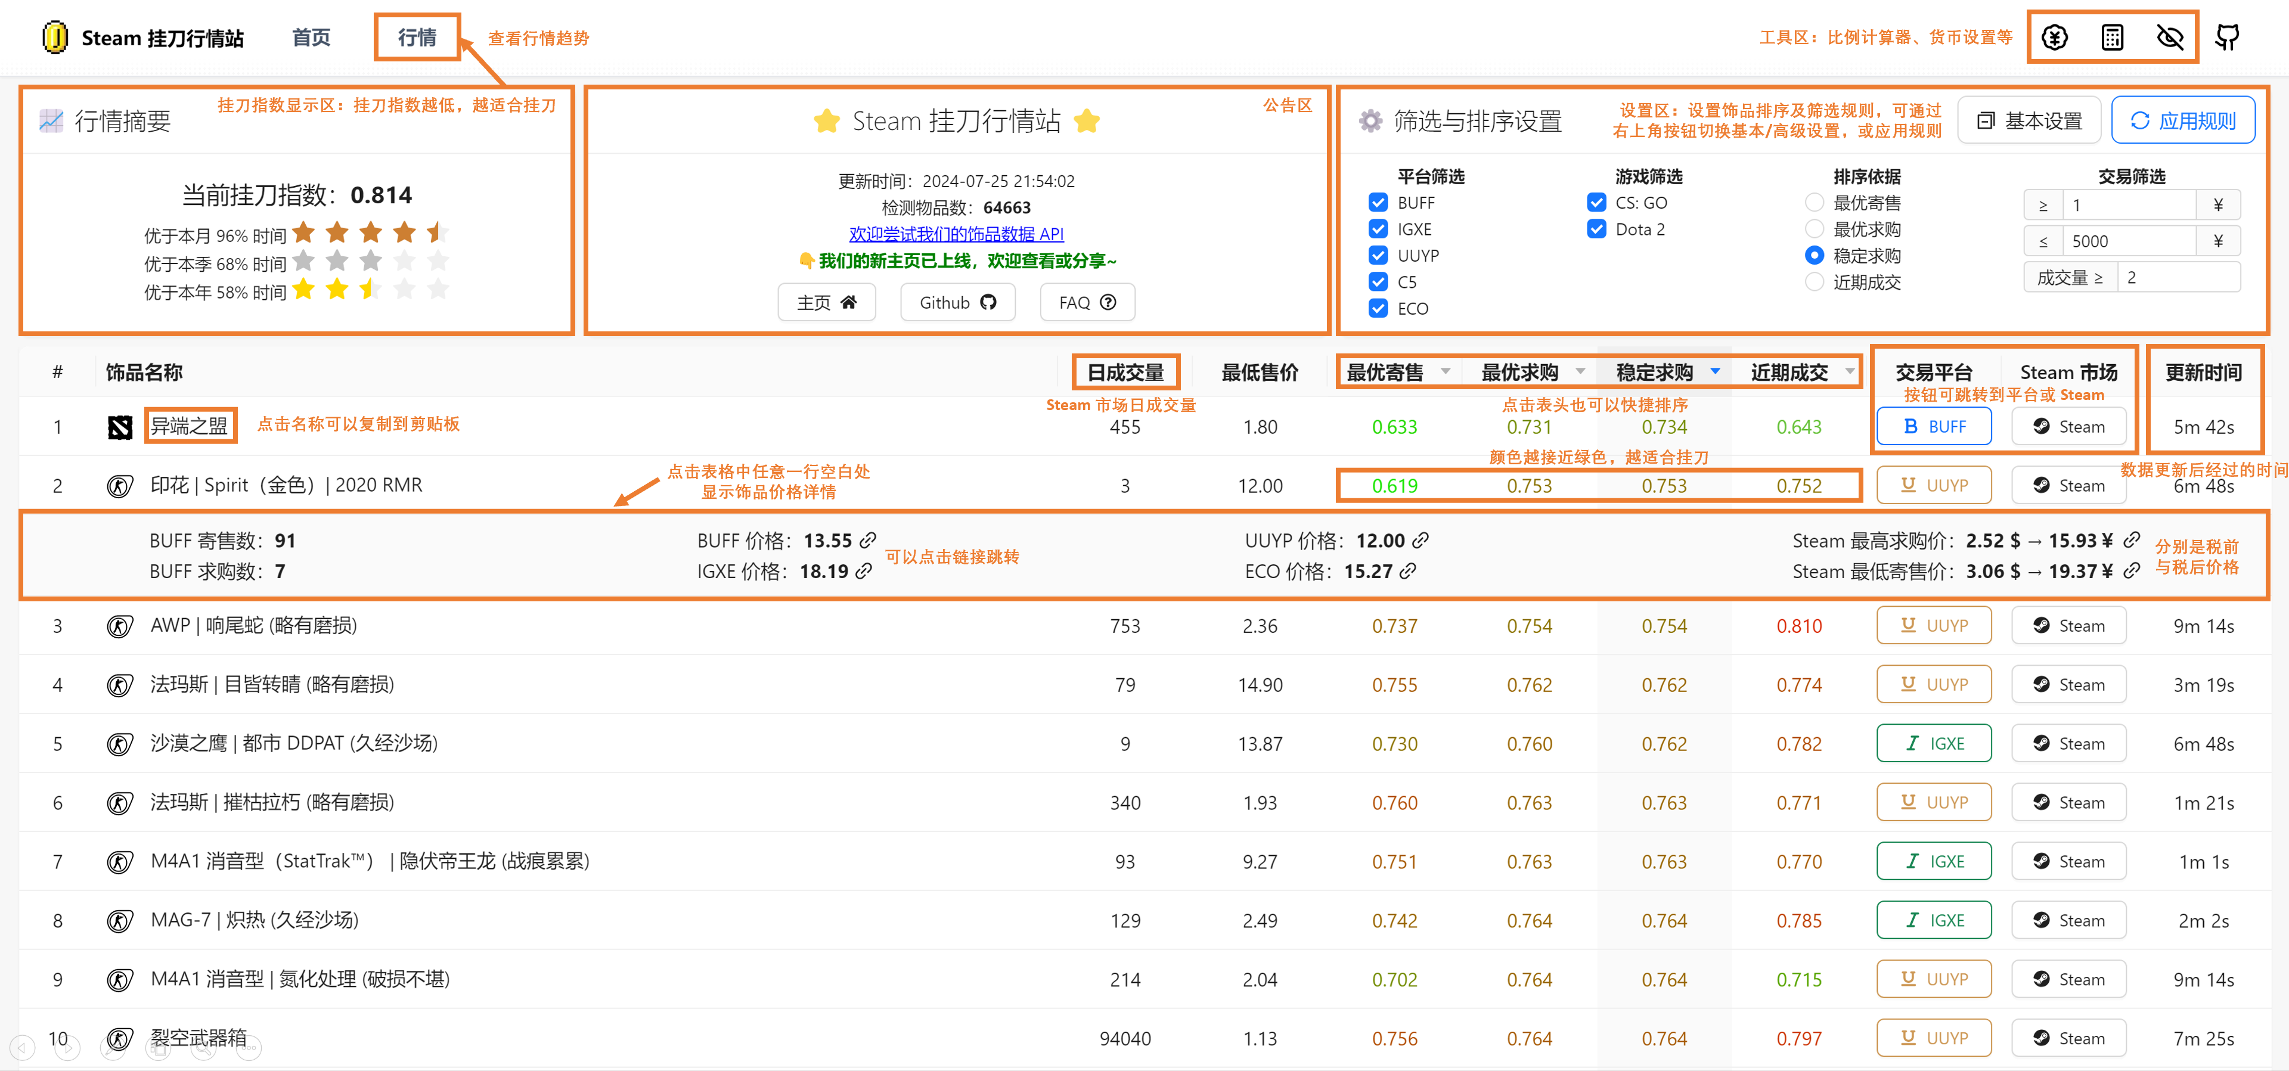Image resolution: width=2289 pixels, height=1071 pixels.
Task: Click the CS:GO icon beside 印花 Spirit
Action: [120, 486]
